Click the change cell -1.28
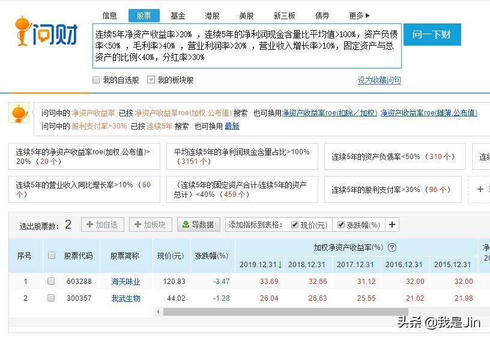Image resolution: width=490 pixels, height=338 pixels. (x=221, y=298)
